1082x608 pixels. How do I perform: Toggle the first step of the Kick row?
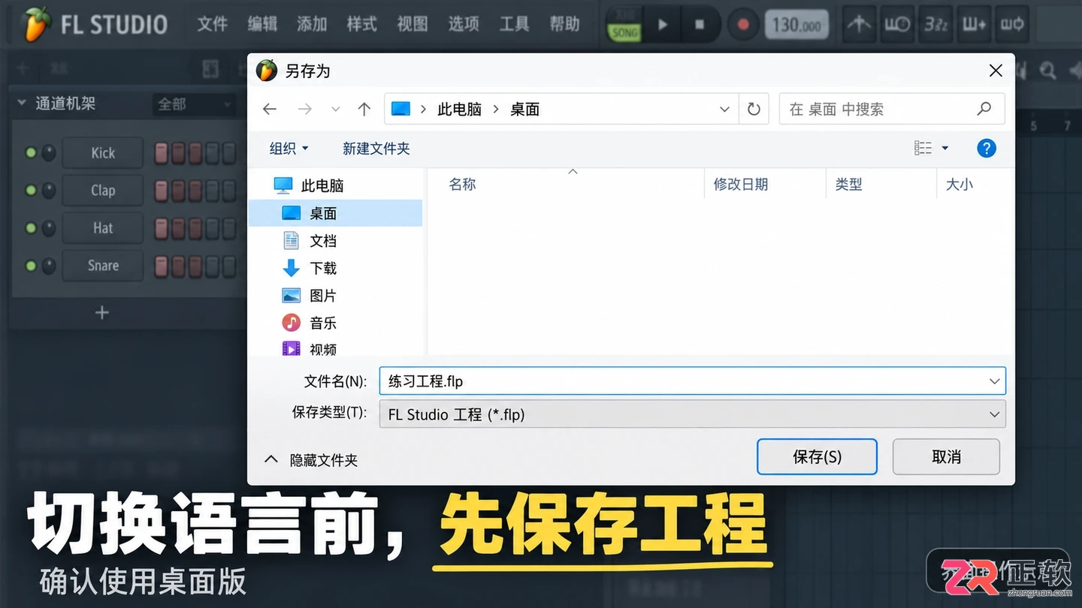[162, 153]
